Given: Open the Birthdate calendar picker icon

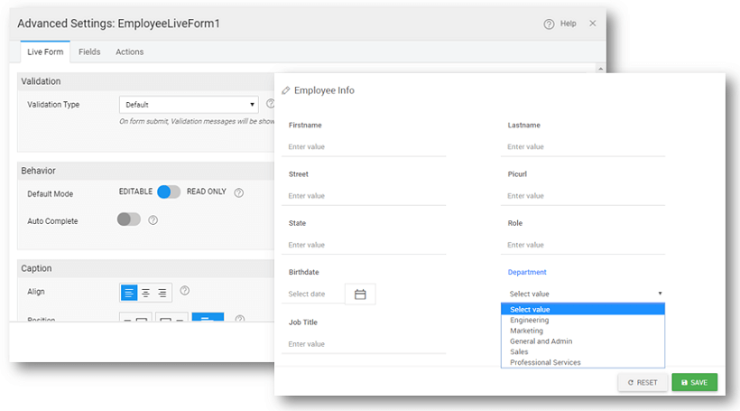Looking at the screenshot, I should click(x=360, y=294).
